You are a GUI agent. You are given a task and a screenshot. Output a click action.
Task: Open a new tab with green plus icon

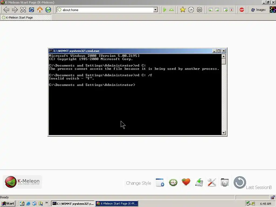(x=225, y=10)
